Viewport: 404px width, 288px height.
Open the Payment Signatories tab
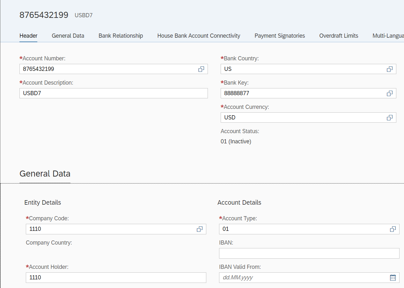pyautogui.click(x=280, y=36)
